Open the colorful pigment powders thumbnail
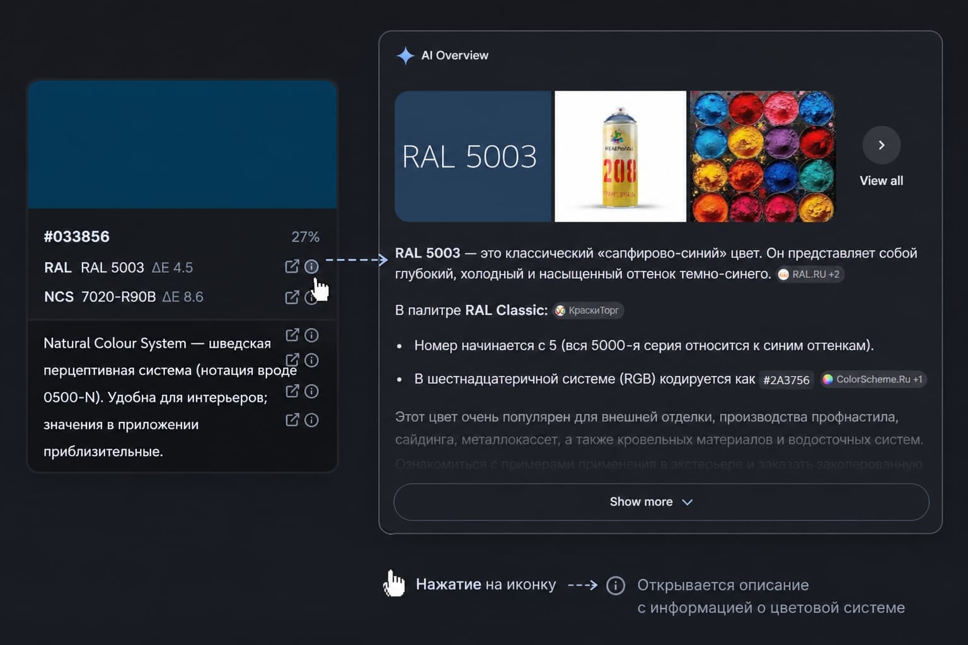 click(763, 156)
